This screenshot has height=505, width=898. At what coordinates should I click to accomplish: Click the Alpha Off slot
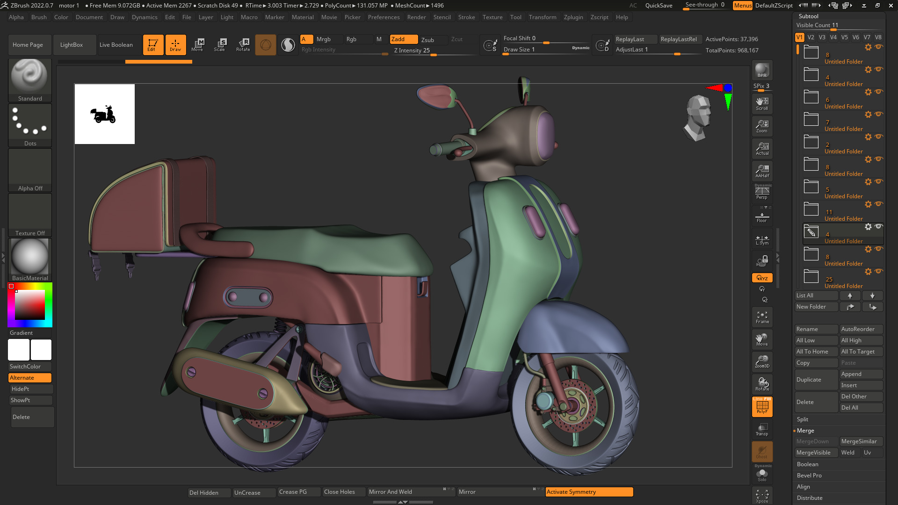click(x=30, y=170)
